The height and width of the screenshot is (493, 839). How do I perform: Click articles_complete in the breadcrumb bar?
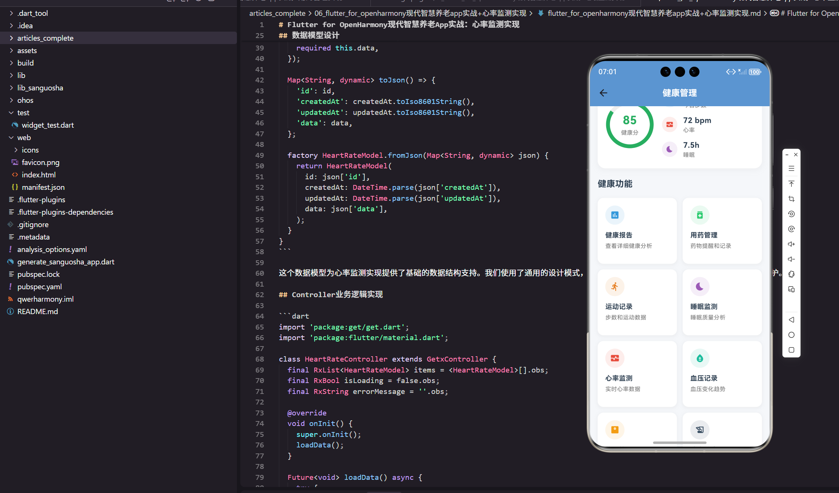click(277, 13)
